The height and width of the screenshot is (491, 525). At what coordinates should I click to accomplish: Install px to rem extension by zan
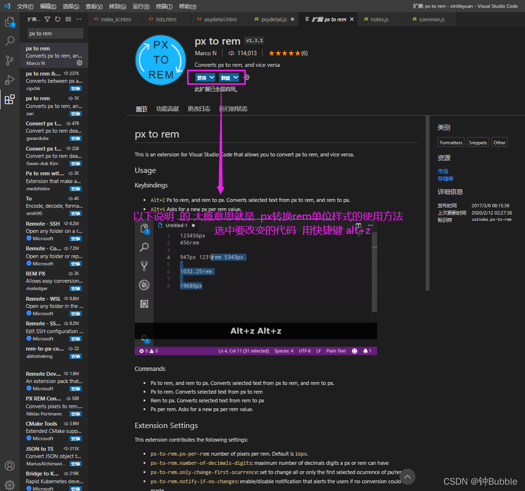(x=76, y=114)
